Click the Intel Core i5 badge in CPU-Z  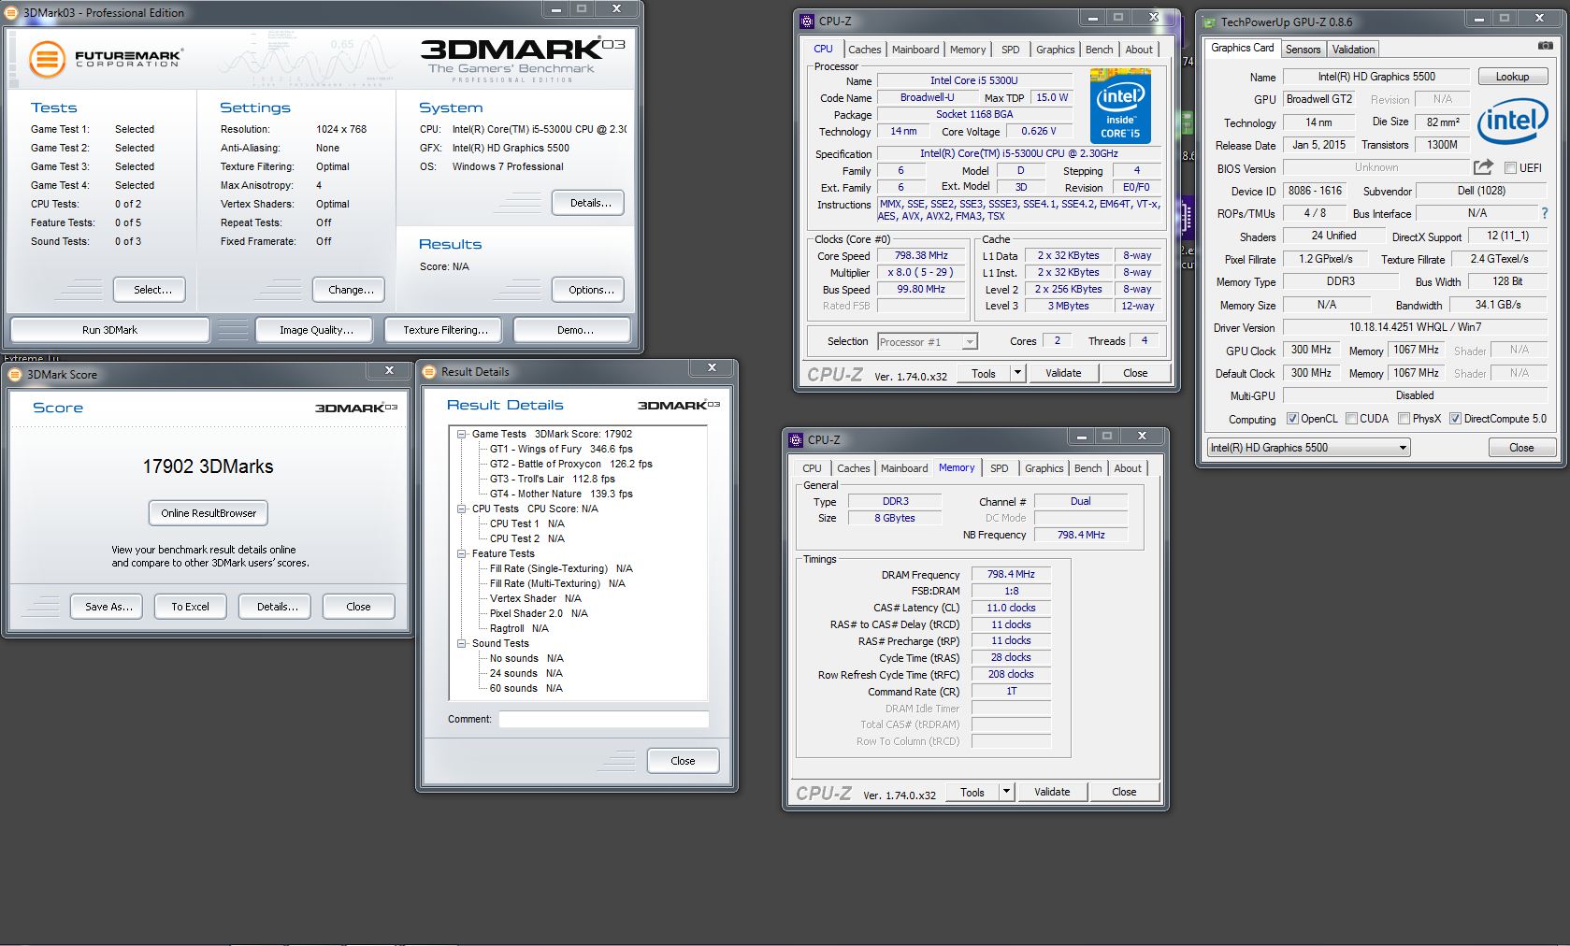click(x=1120, y=106)
